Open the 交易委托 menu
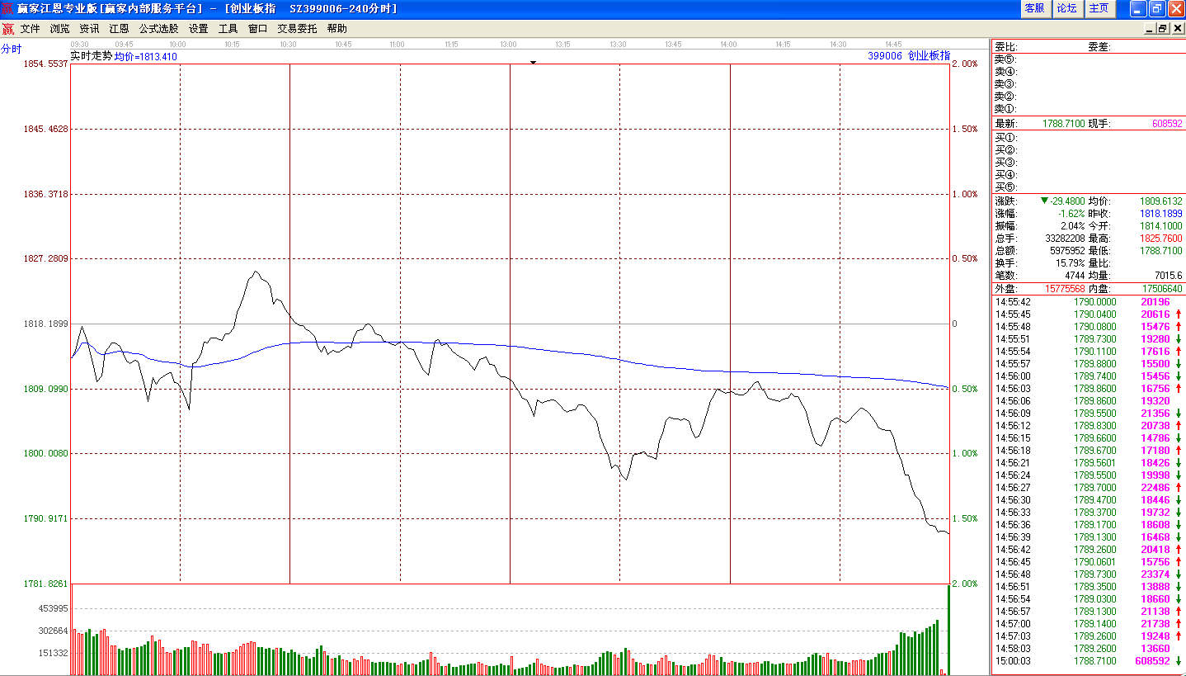The height and width of the screenshot is (676, 1186). click(x=297, y=28)
